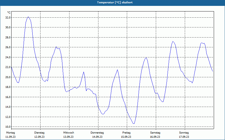Click the 'Sonntag' day label

click(184, 133)
